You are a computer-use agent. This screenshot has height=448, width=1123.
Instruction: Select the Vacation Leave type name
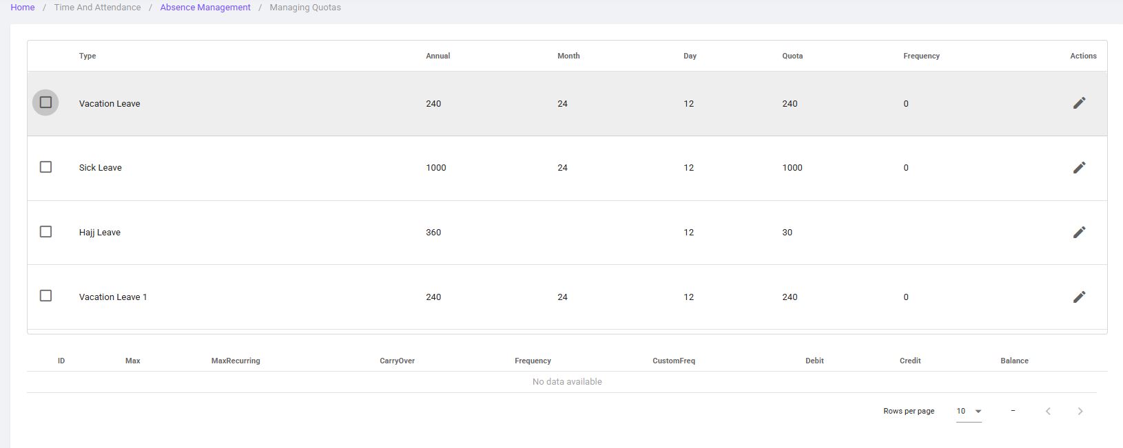[110, 103]
